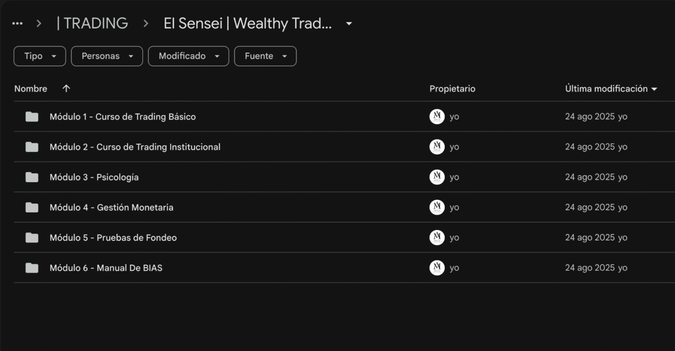Open the Fuente filter dropdown
The image size is (675, 351).
tap(265, 56)
